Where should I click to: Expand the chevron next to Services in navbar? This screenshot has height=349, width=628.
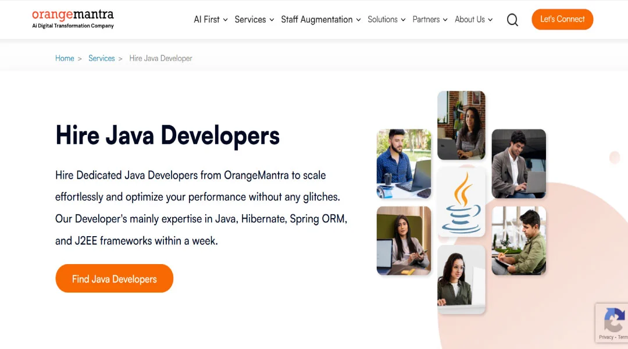tap(272, 20)
